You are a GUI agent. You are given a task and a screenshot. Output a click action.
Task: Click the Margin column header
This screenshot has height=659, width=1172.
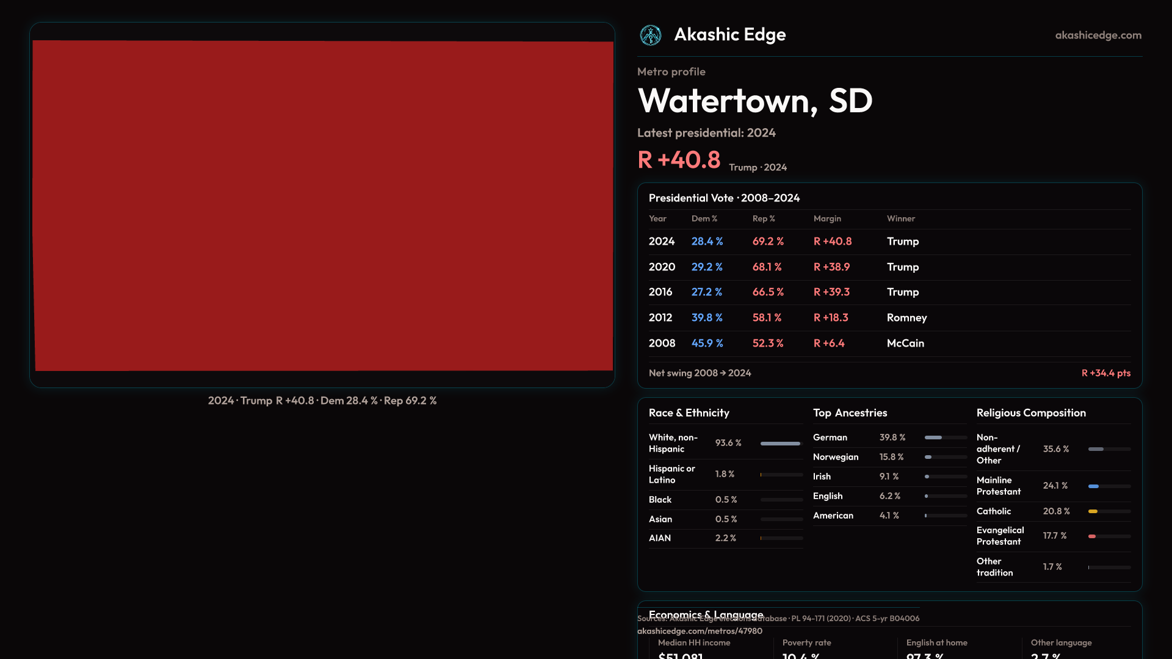click(x=827, y=218)
